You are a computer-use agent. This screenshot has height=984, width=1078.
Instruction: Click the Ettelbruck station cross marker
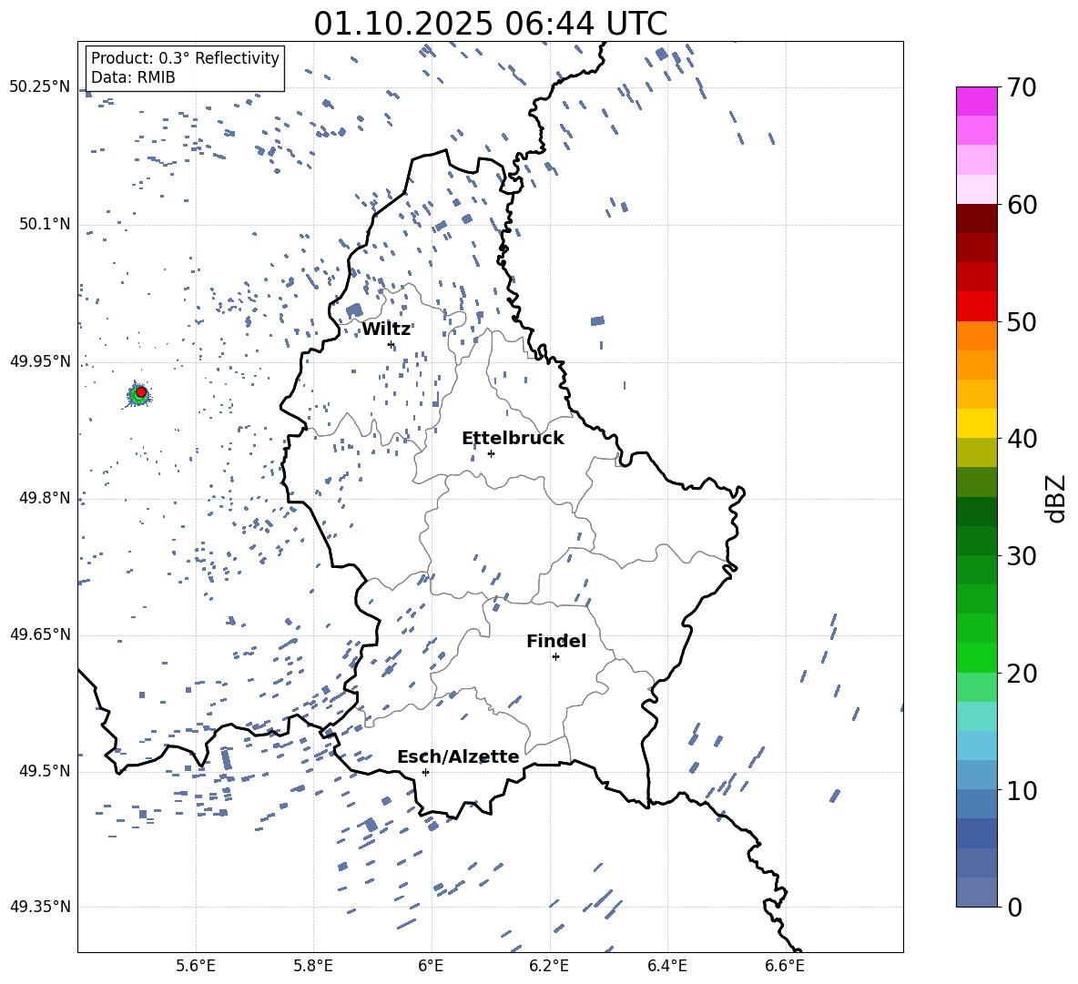point(491,453)
